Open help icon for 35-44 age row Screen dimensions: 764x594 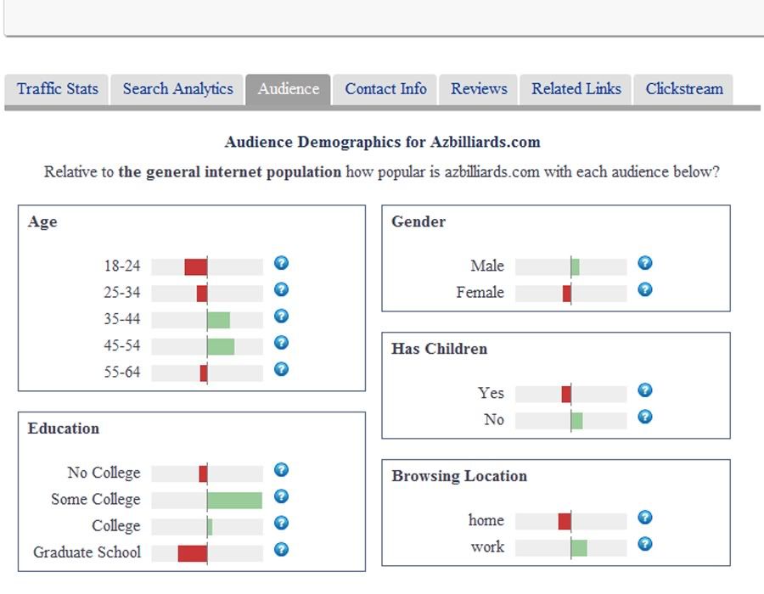point(281,316)
